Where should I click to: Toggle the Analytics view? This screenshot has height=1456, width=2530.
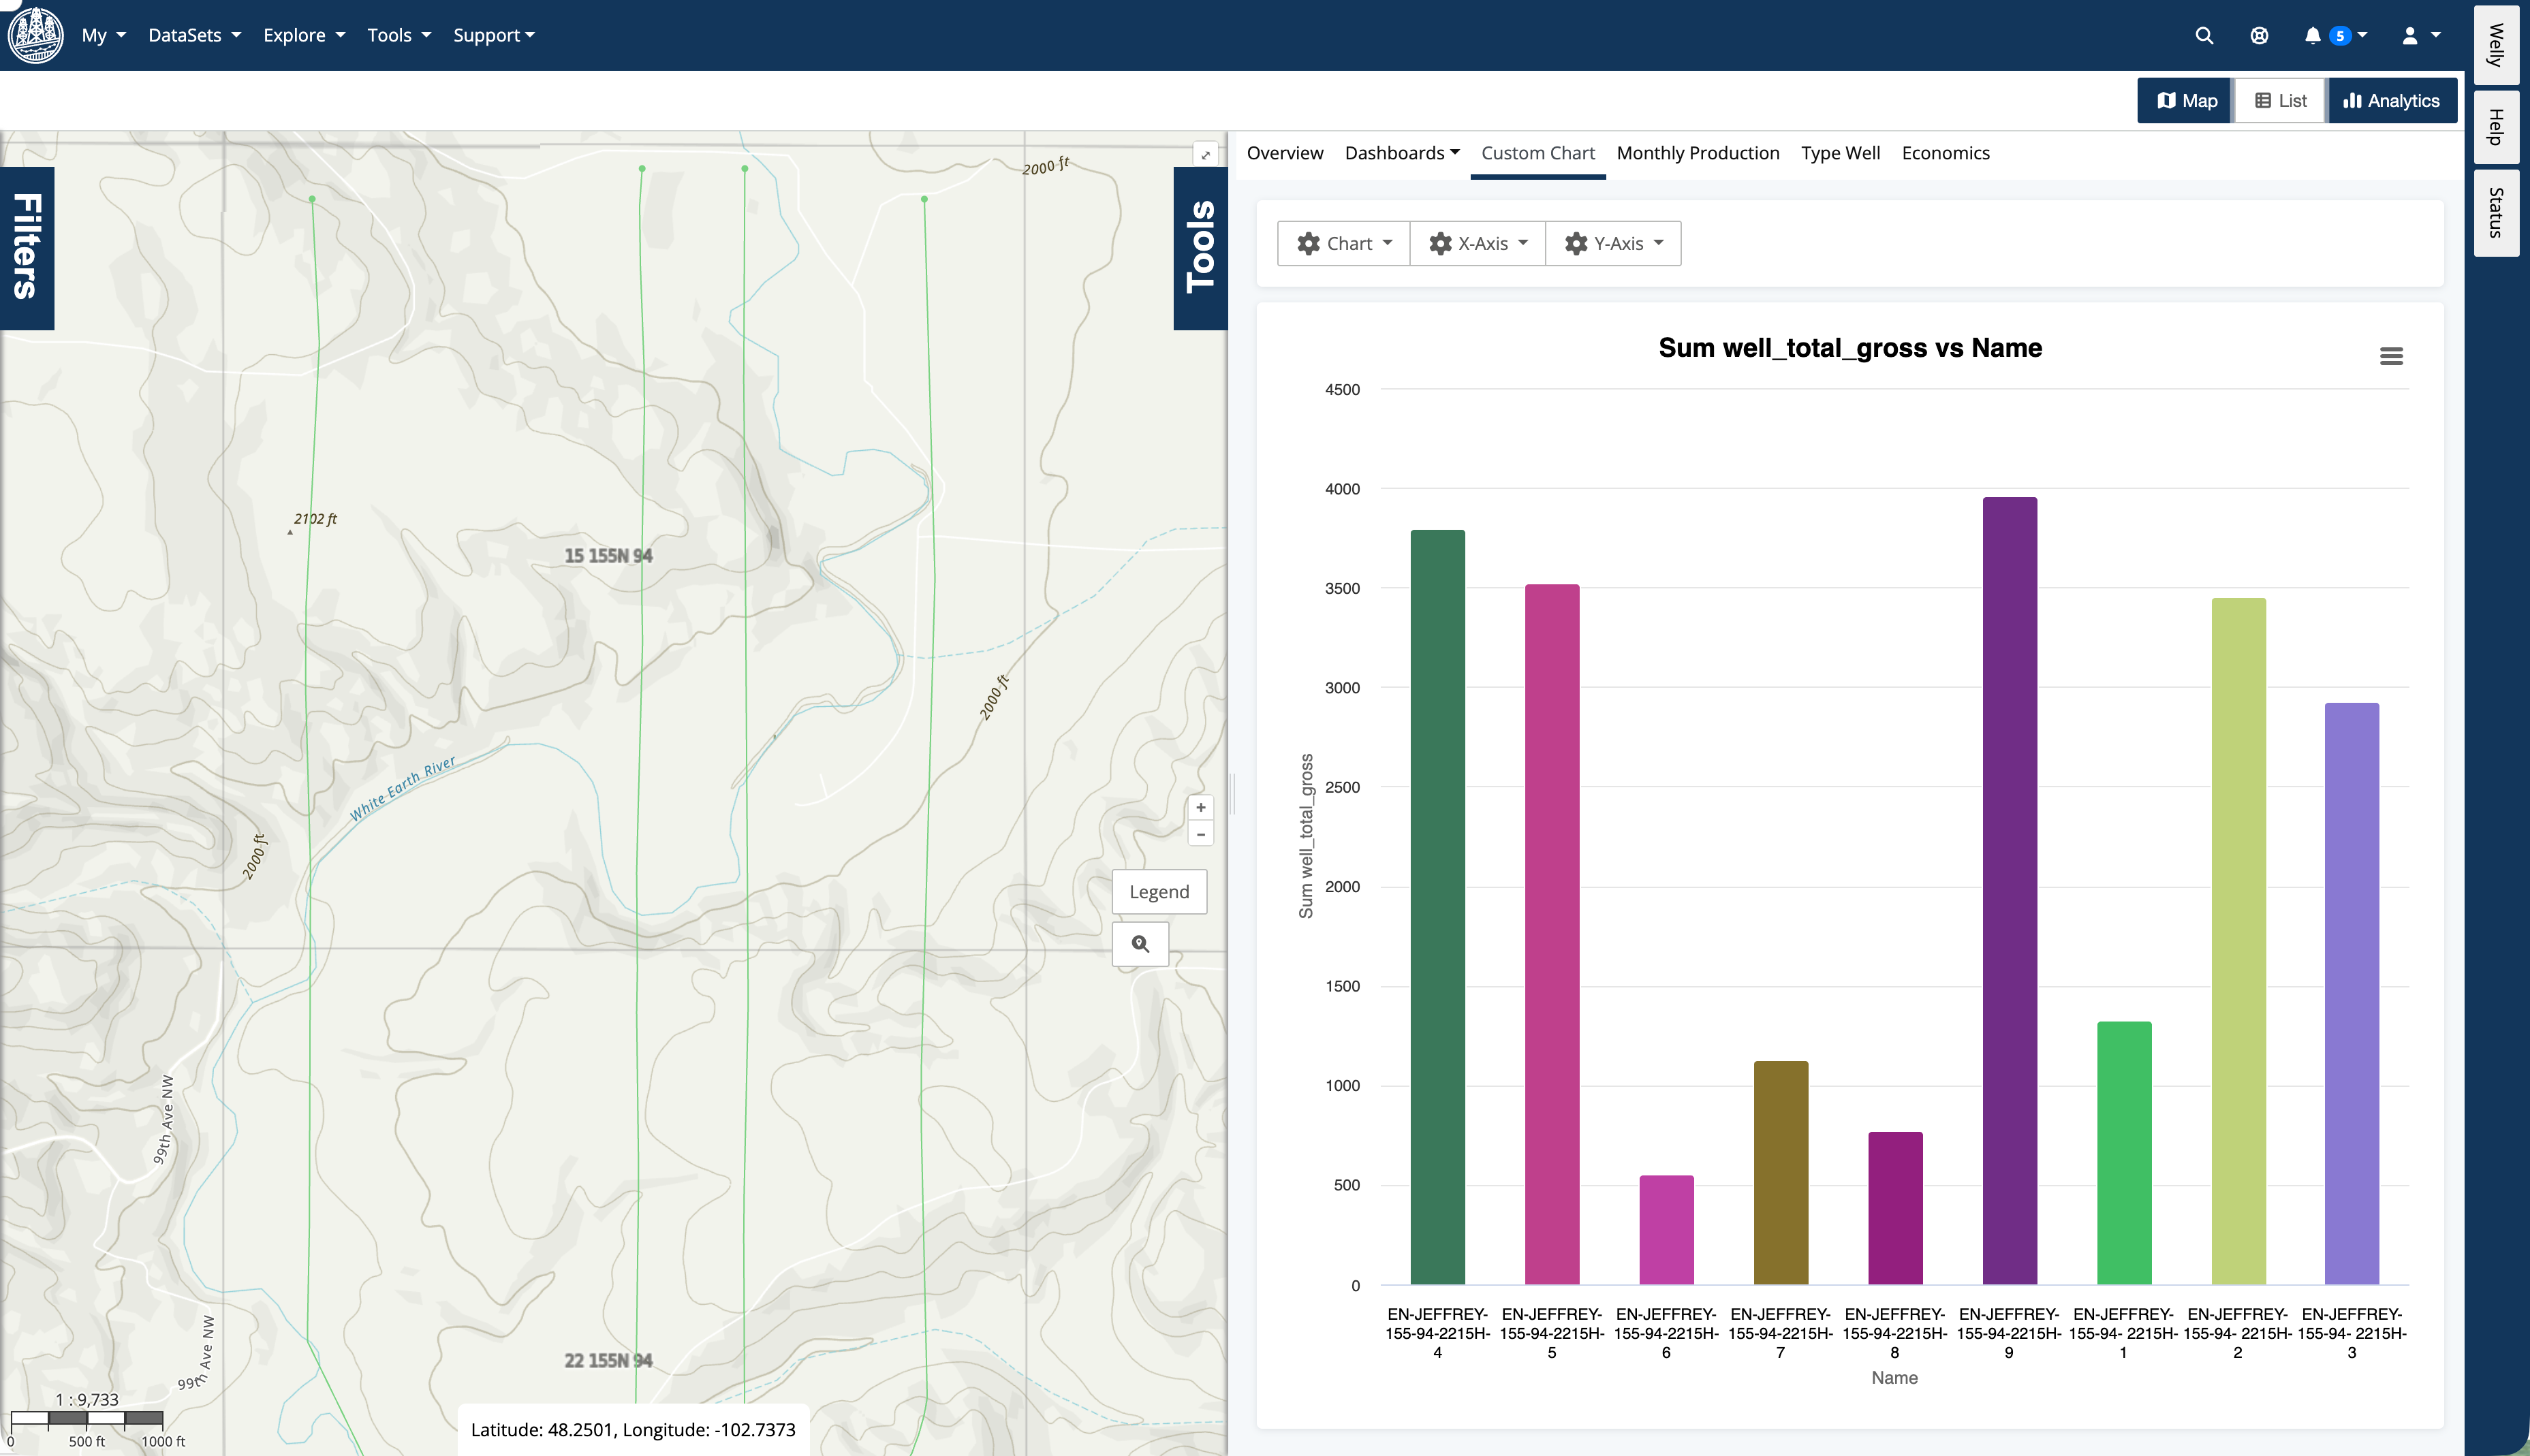[2392, 100]
